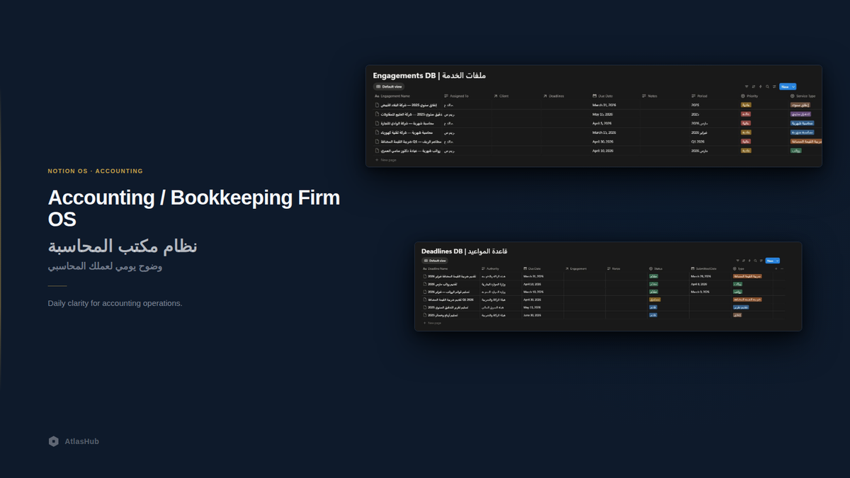Open Client column header in Engagements DB

click(501, 96)
